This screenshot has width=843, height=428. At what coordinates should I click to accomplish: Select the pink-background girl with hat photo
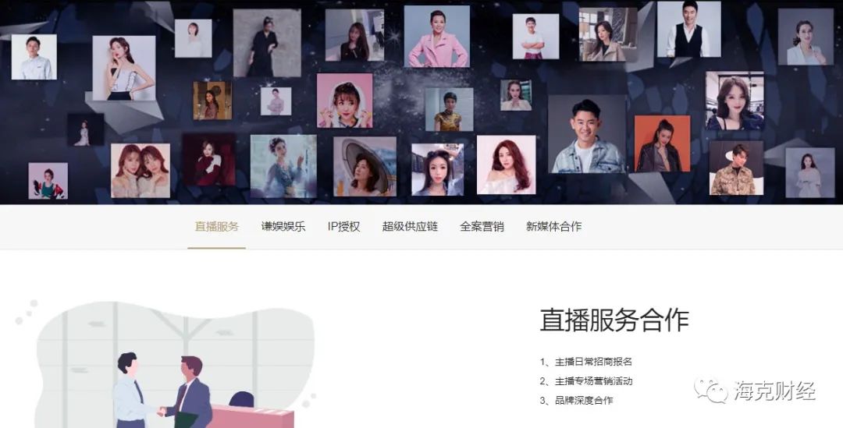point(345,101)
